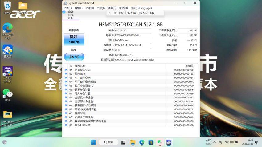The width and height of the screenshot is (262, 147).
Task: Open the 帮助(H) menu
Action: [123, 8]
